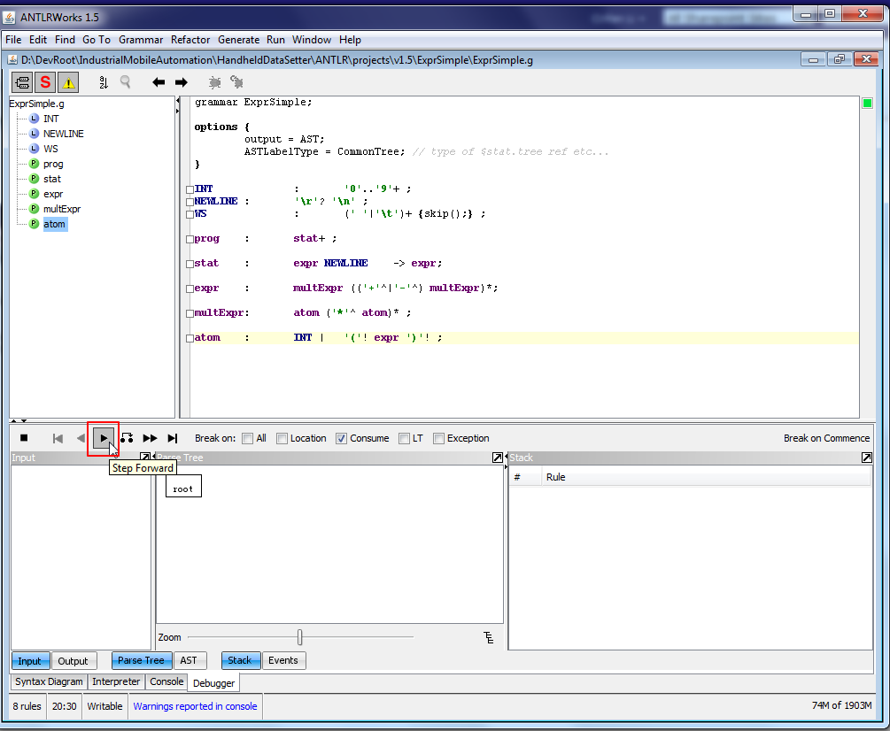Click the parse tree Zoom slider handle
Screen dimensions: 890x731
pyautogui.click(x=300, y=637)
